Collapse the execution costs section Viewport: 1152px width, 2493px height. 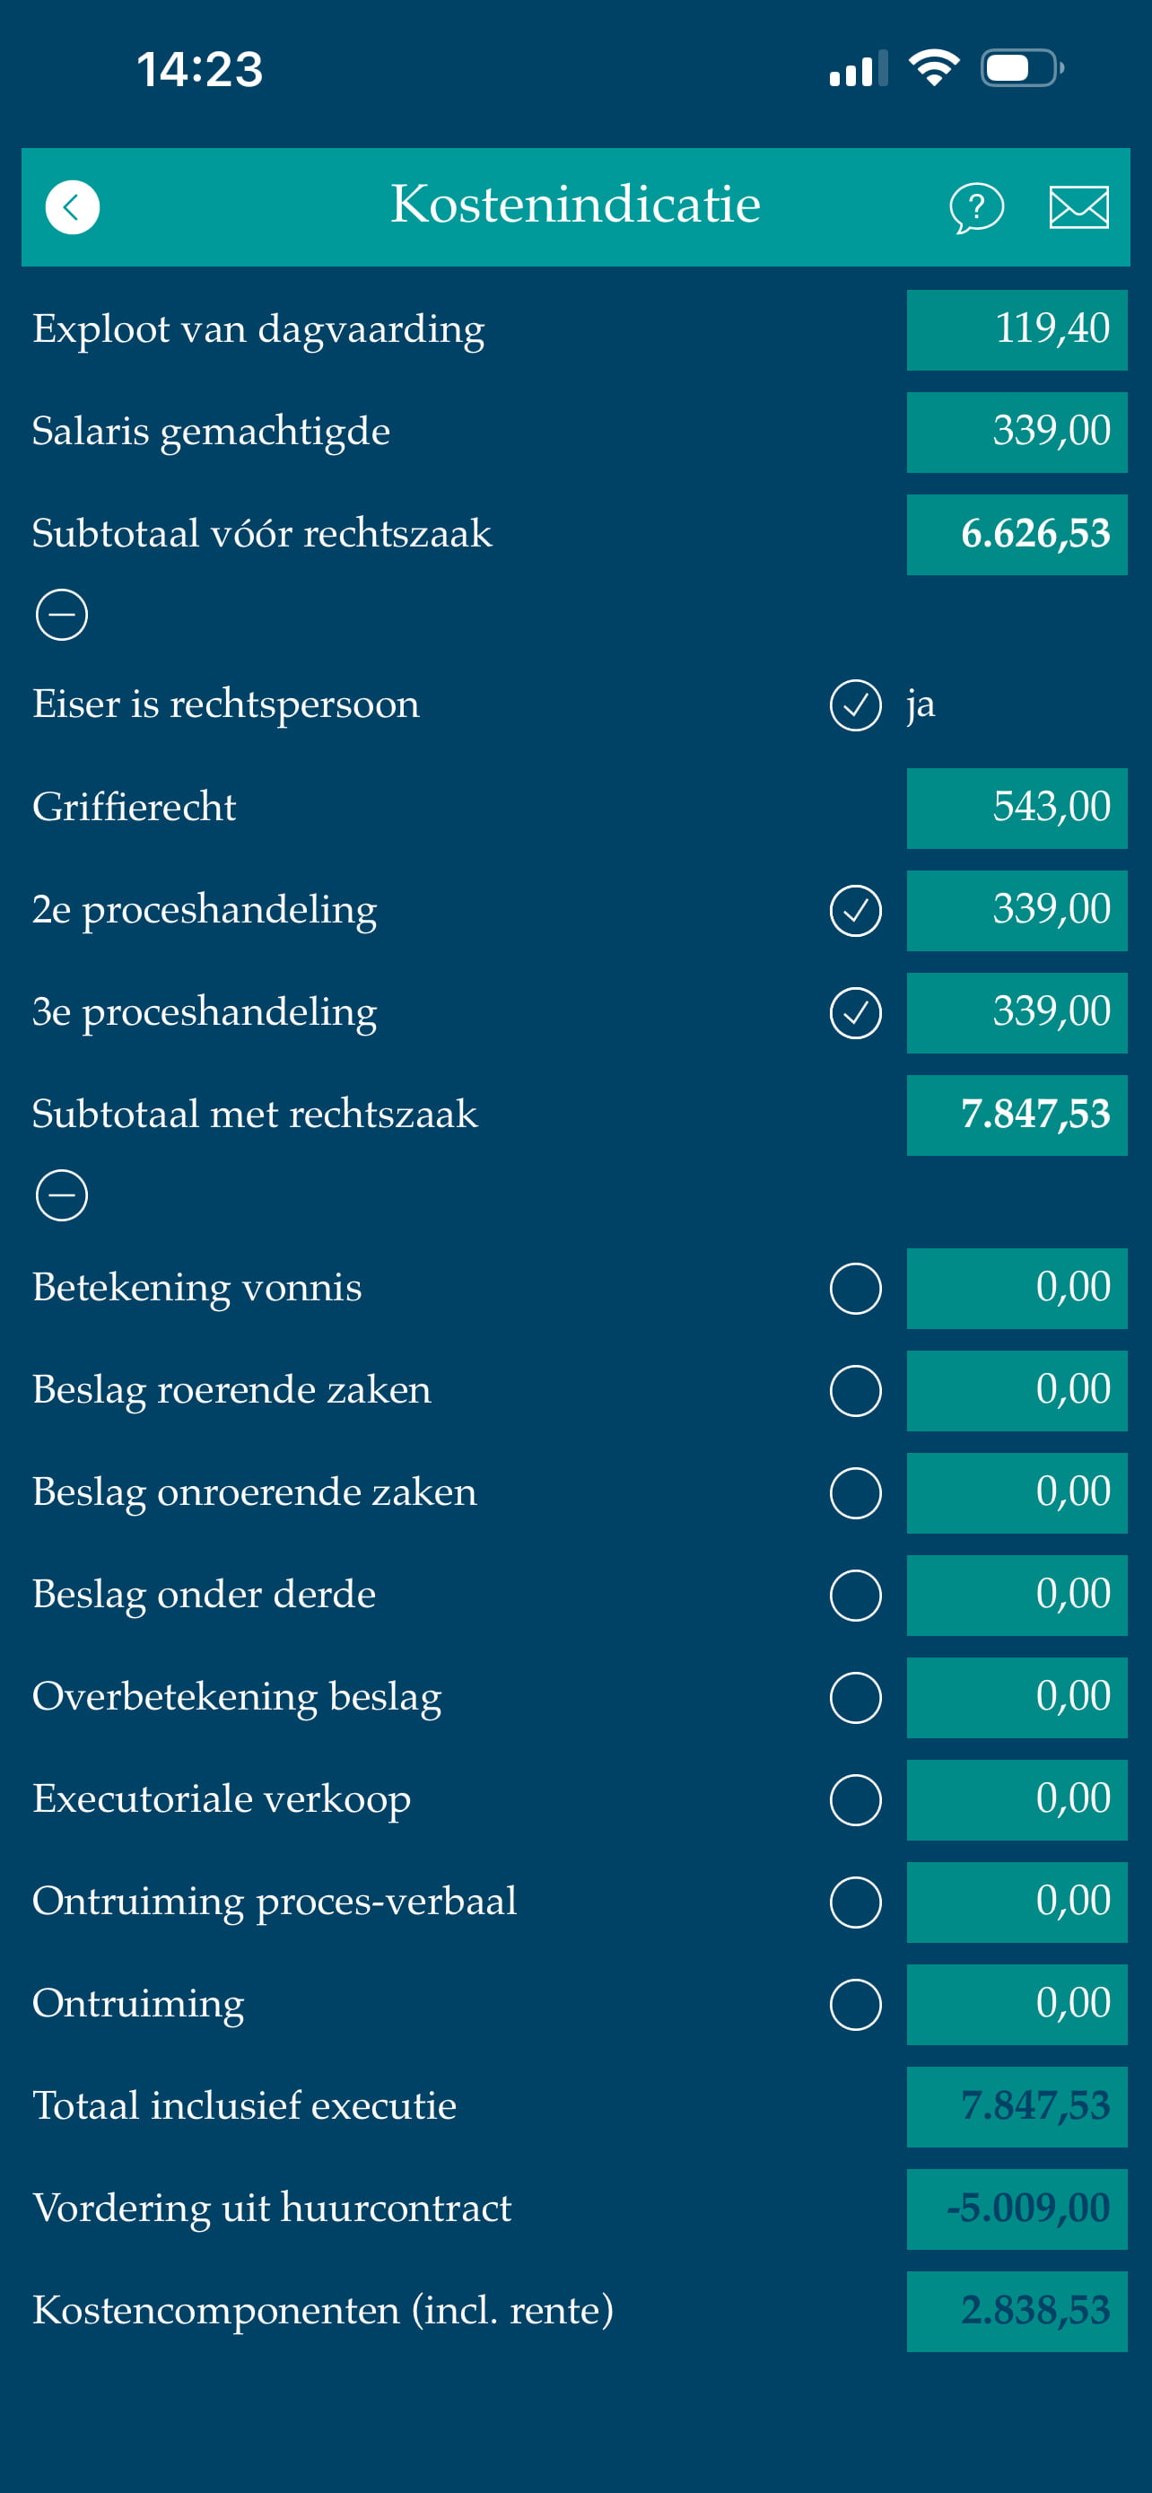point(62,1194)
